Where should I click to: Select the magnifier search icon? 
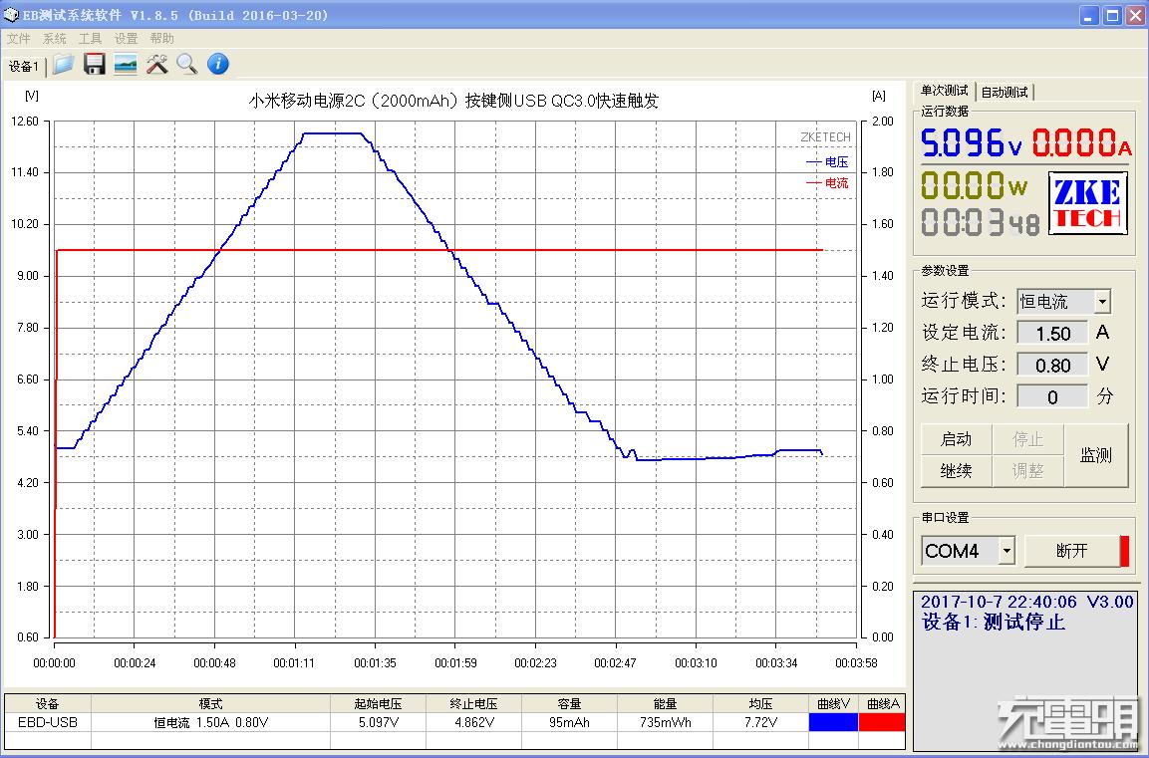pos(187,65)
